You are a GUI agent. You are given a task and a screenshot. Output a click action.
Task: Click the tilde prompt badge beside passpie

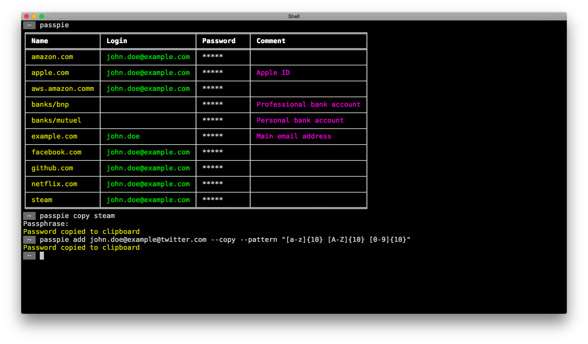[29, 25]
